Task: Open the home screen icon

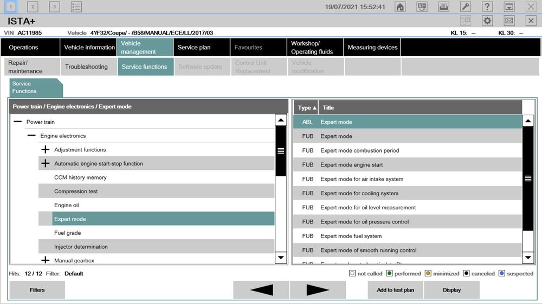Action: (x=400, y=7)
